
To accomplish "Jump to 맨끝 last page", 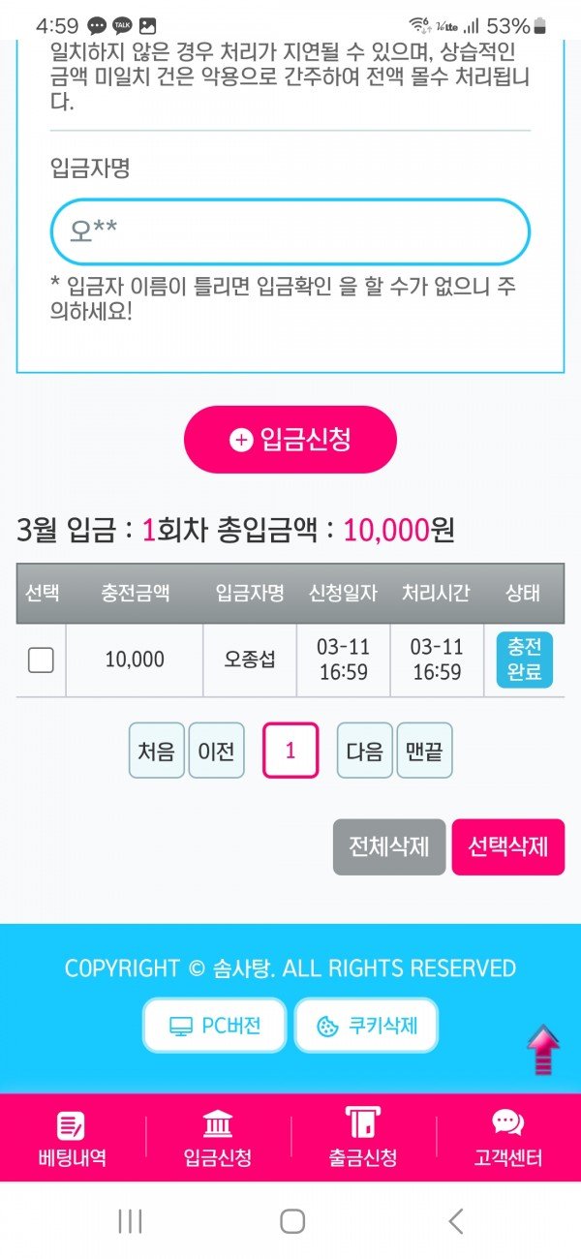I will pos(424,751).
